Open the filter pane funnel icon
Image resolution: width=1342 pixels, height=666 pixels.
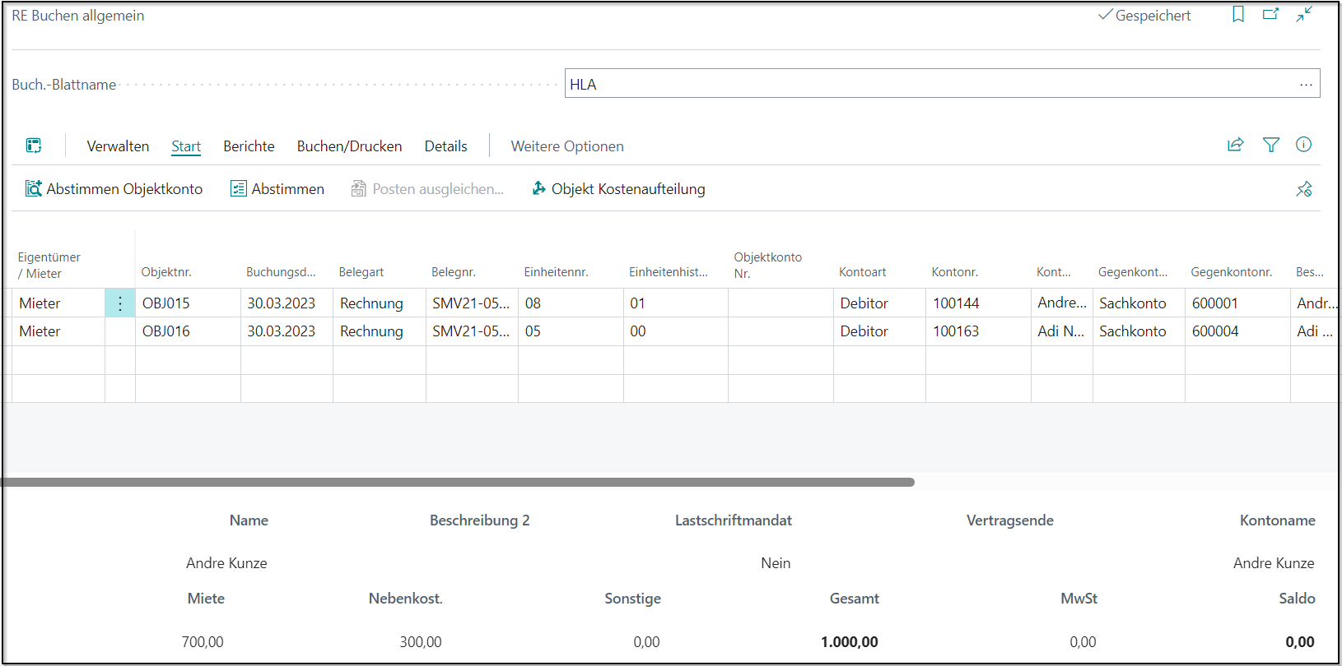pyautogui.click(x=1270, y=146)
